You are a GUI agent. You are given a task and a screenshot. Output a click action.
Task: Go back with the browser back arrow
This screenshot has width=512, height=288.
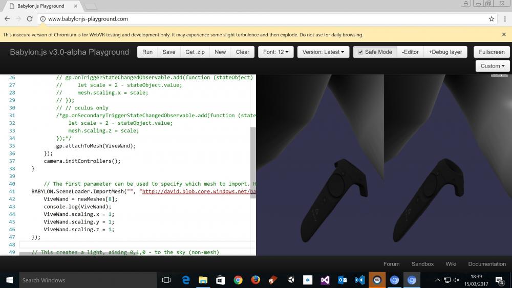7,19
